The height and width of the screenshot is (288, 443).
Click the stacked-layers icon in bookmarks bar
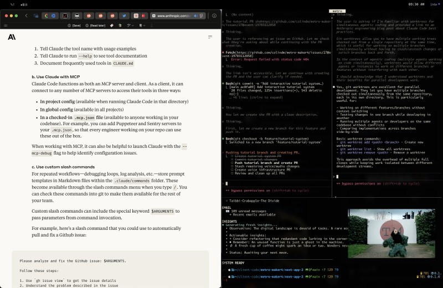point(120,25)
